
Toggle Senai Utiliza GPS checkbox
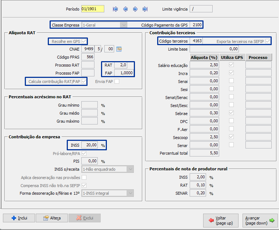coord(231,81)
